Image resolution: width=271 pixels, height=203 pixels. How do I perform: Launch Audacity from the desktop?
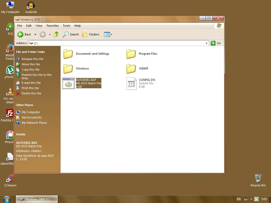31,7
